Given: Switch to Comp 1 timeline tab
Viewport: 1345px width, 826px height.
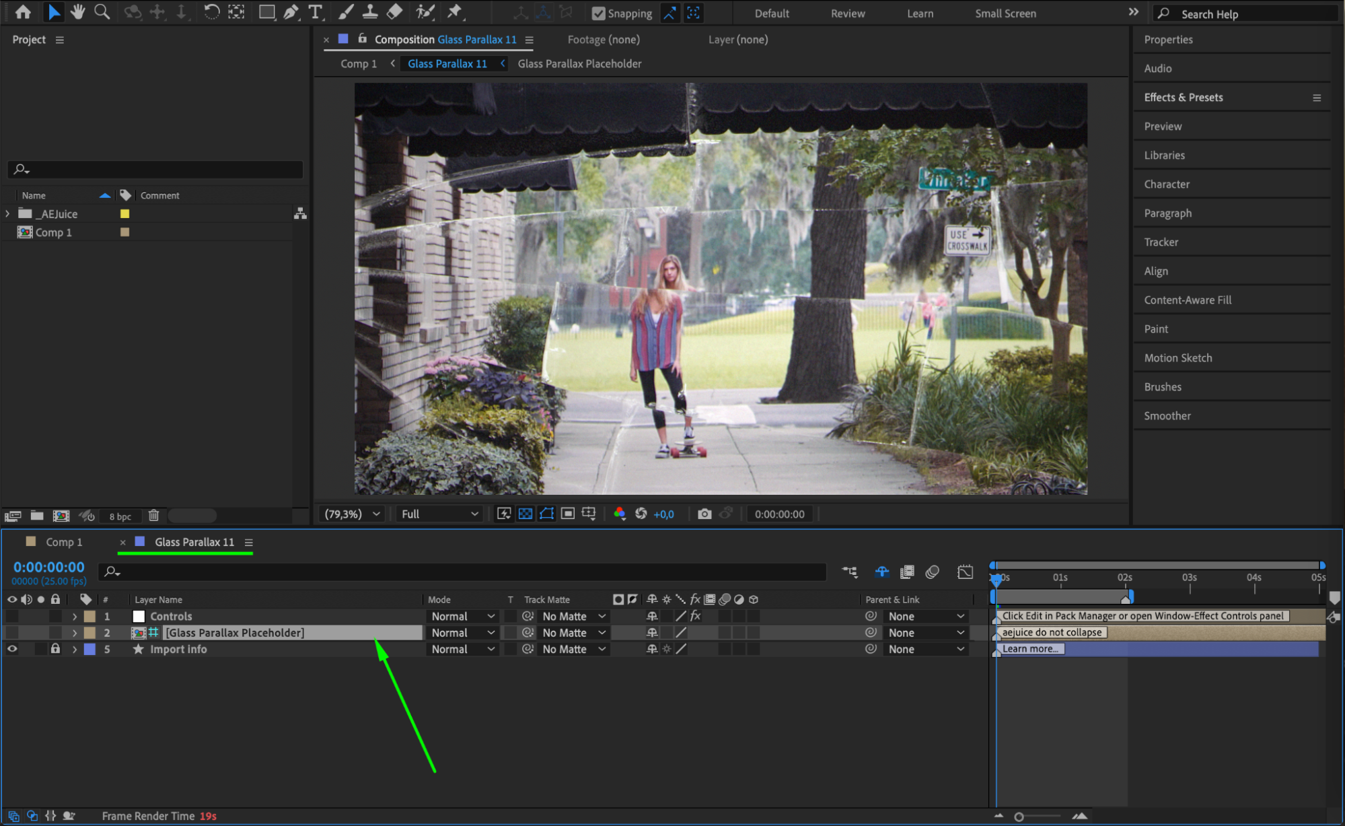Looking at the screenshot, I should (63, 542).
